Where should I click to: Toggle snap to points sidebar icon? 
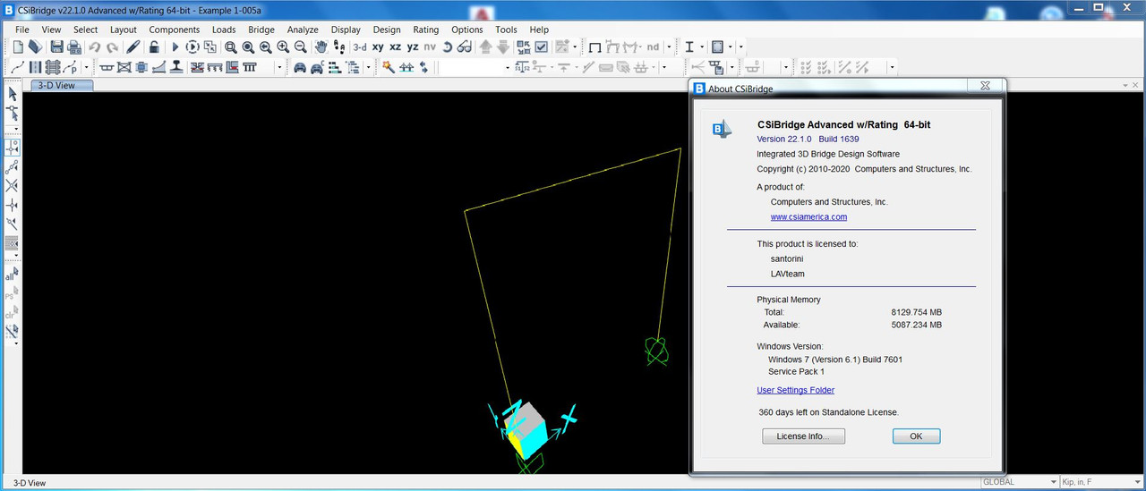click(13, 148)
